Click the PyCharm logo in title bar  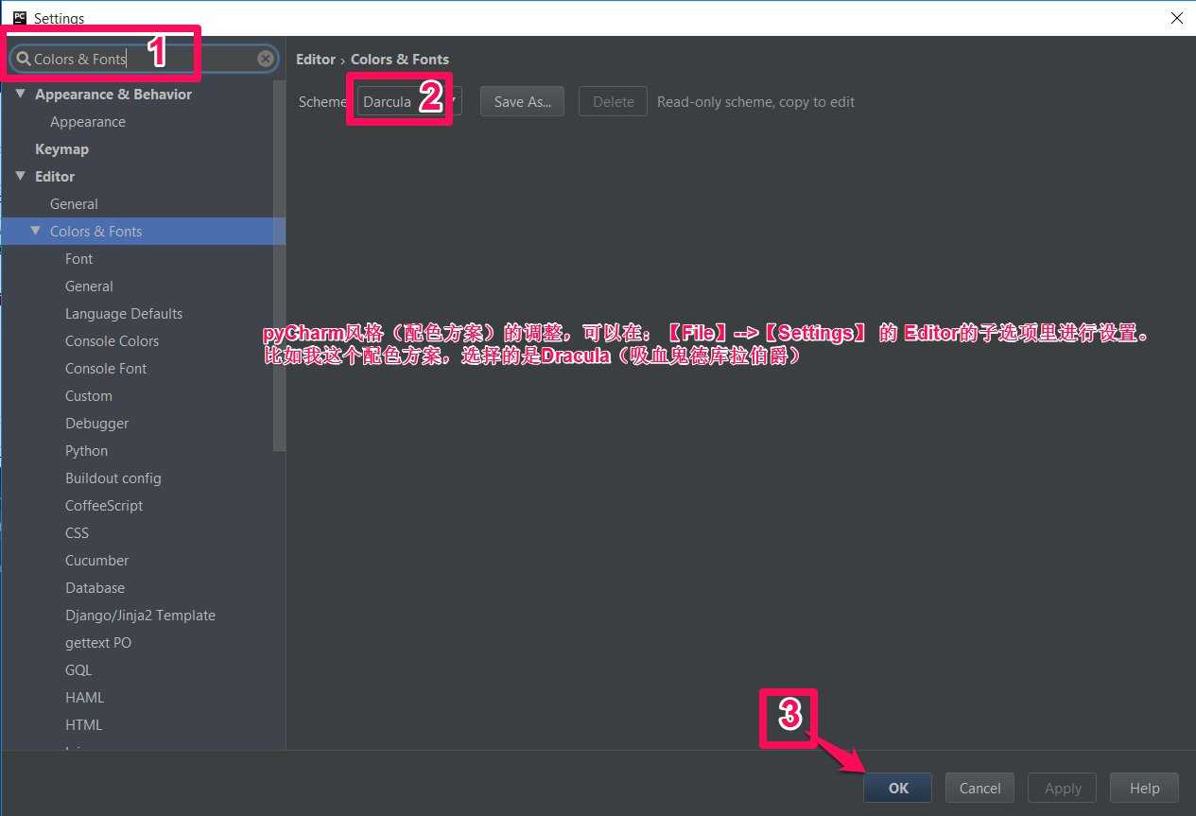(x=19, y=17)
